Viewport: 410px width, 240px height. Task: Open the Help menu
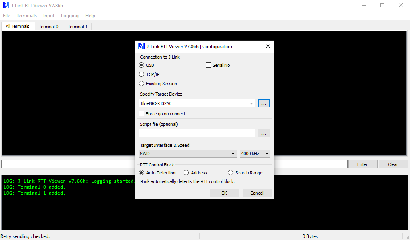(90, 16)
